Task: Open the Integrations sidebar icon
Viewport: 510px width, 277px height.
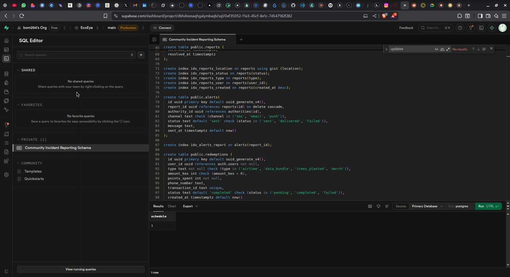Action: (x=6, y=161)
